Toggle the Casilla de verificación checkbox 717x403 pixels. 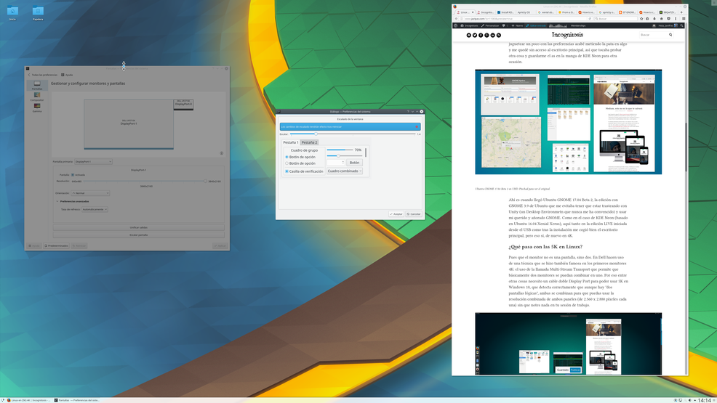[287, 171]
